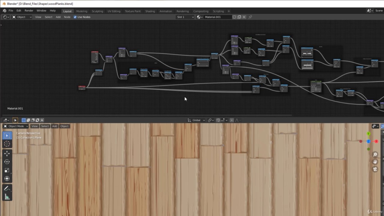Viewport: 384px width, 216px height.
Task: Switch to the Shading workspace tab
Action: point(150,11)
